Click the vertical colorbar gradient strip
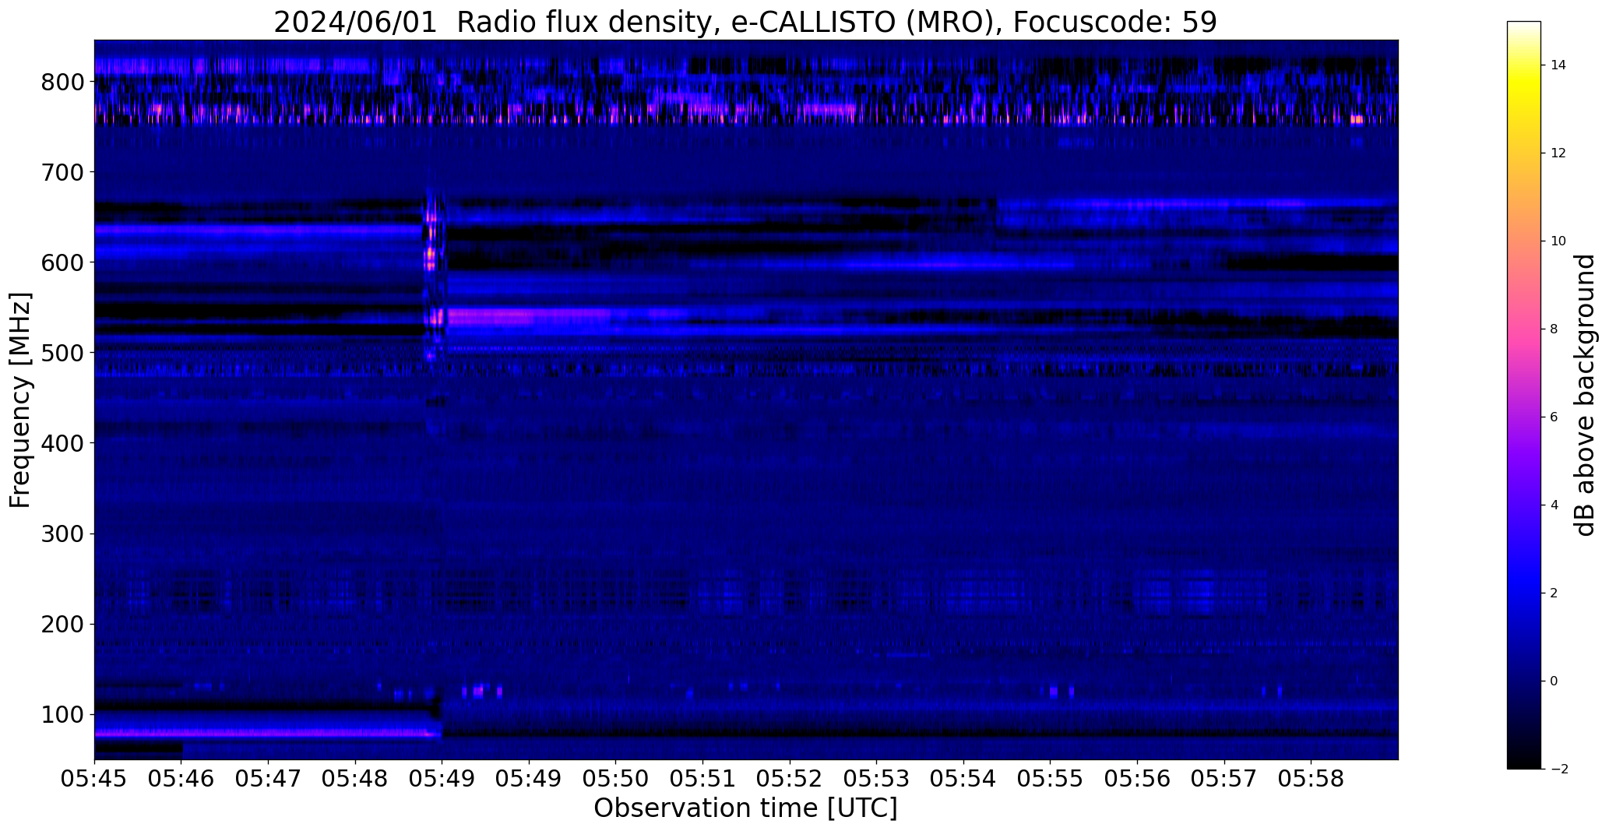This screenshot has height=831, width=1609. tap(1524, 395)
